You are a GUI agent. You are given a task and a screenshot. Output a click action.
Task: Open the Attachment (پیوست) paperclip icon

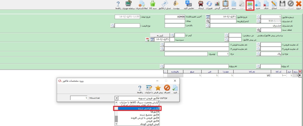pyautogui.click(x=177, y=4)
